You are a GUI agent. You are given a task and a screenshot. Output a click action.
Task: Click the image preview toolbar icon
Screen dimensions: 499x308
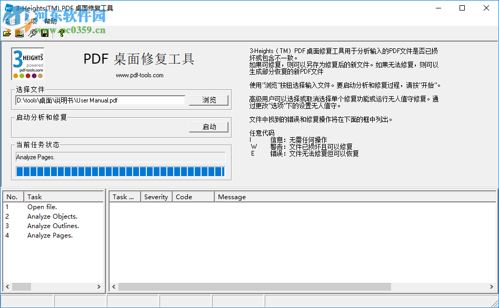[x=19, y=33]
